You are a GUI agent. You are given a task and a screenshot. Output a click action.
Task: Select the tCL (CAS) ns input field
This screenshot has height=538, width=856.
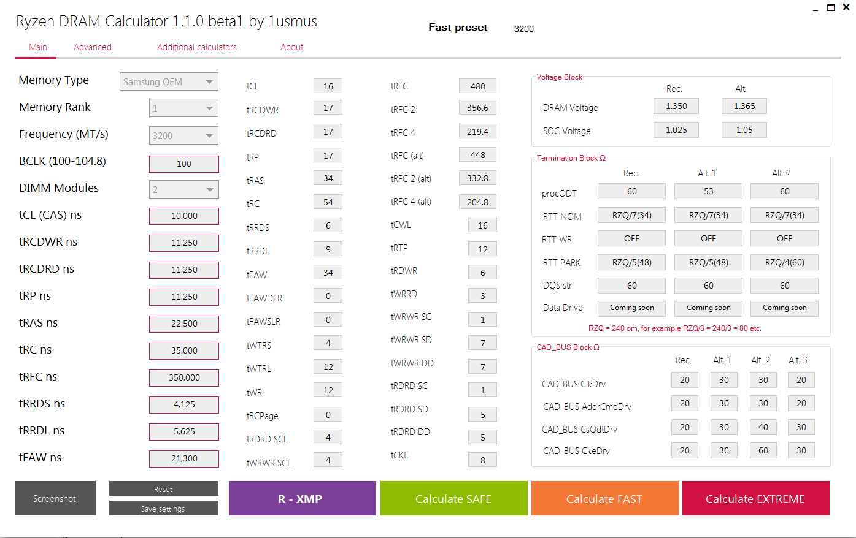tap(184, 216)
